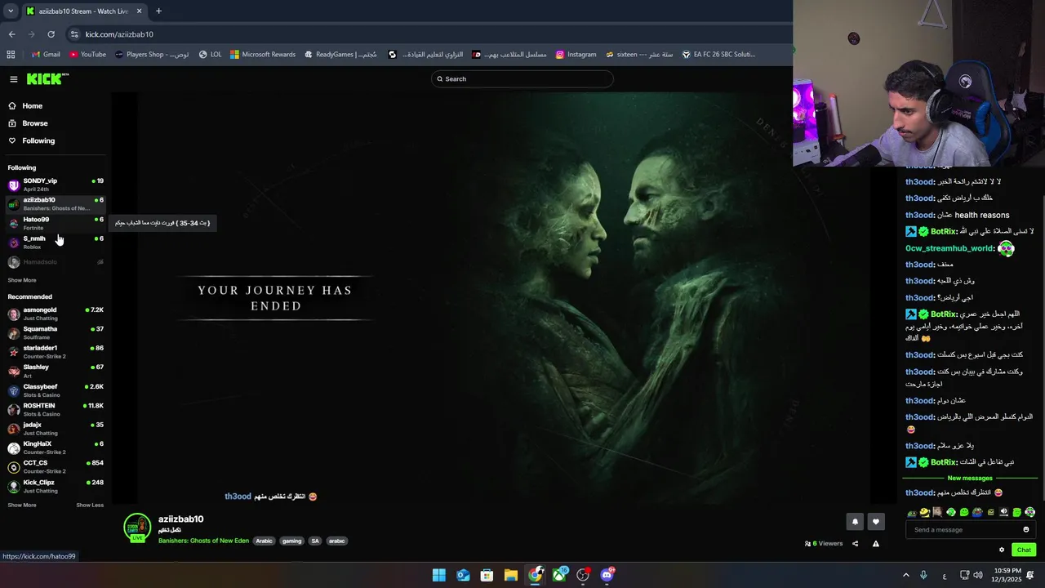Open starladder1 Counter-Strike 2 channel
The image size is (1045, 588).
(x=56, y=352)
